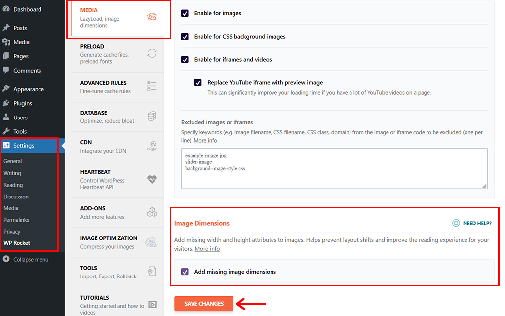Open General settings submenu
Screen dimensions: 505x316
tap(12, 161)
